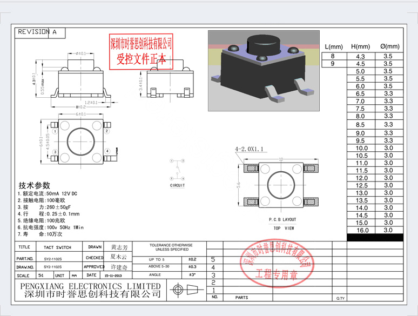Click the H(mm) column header
Viewport: 418px width, 316px height.
point(360,46)
